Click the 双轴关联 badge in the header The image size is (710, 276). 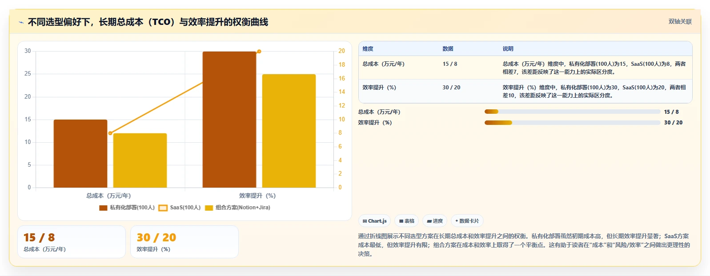point(680,21)
